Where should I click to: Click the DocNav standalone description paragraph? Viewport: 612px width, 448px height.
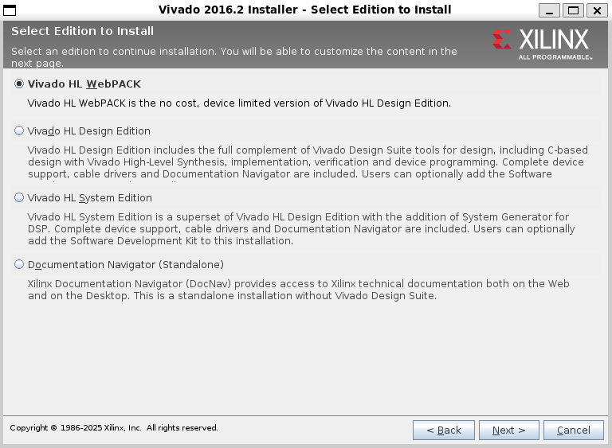(299, 290)
